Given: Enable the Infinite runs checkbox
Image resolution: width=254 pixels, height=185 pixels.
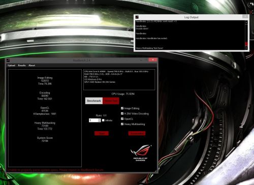Looking at the screenshot, I should pyautogui.click(x=103, y=120).
